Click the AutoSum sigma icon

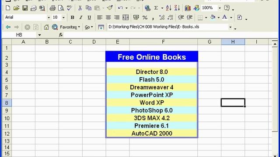click(x=156, y=8)
